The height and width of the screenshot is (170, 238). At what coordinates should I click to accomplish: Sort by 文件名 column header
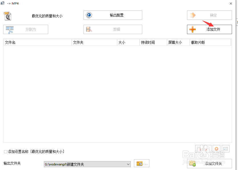(38, 42)
